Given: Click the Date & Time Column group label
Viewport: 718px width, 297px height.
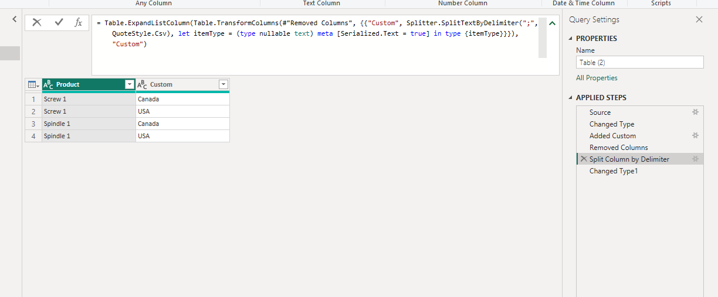Looking at the screenshot, I should coord(584,4).
